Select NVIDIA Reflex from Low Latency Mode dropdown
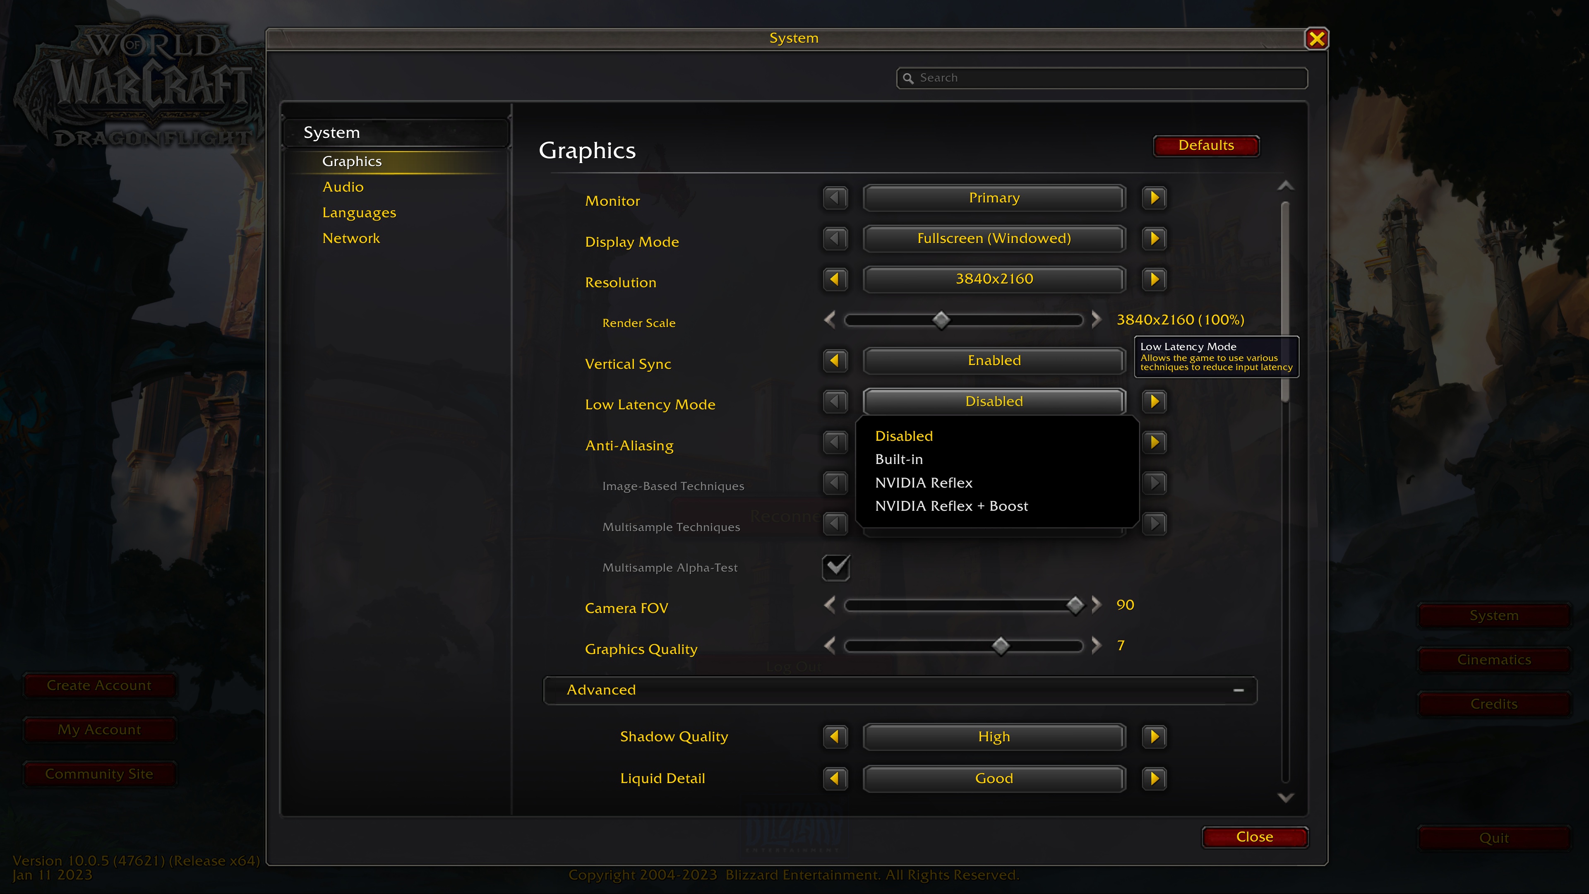Screen dimensions: 1589x894 tap(924, 481)
